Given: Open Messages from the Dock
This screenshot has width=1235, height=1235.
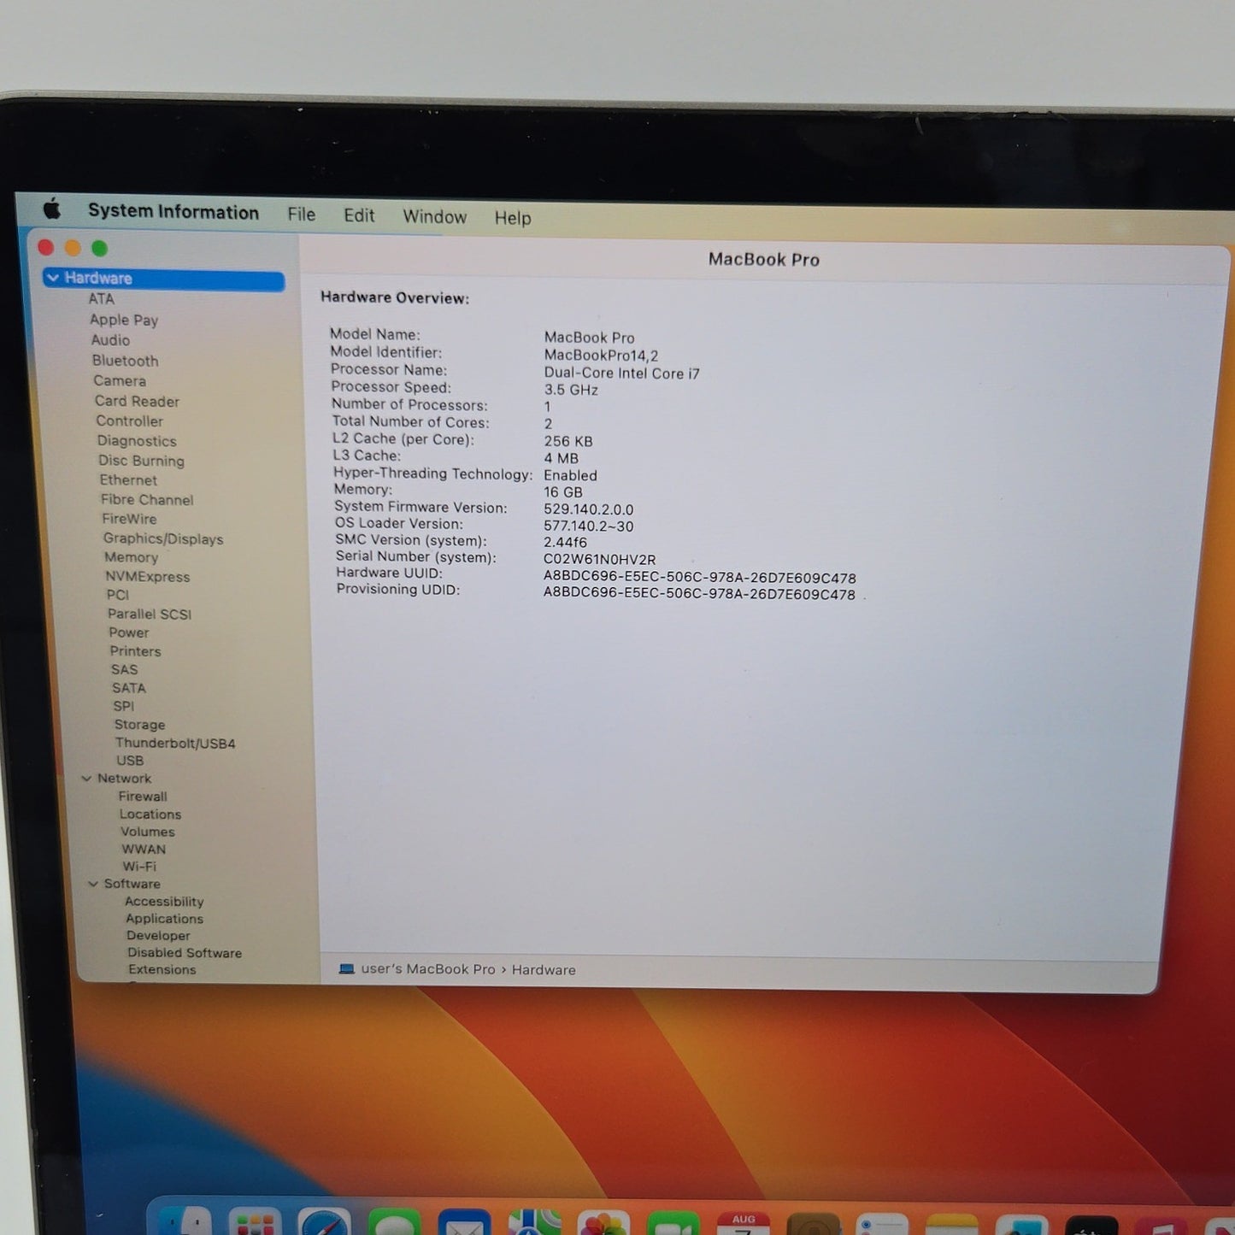Looking at the screenshot, I should coord(394,1223).
